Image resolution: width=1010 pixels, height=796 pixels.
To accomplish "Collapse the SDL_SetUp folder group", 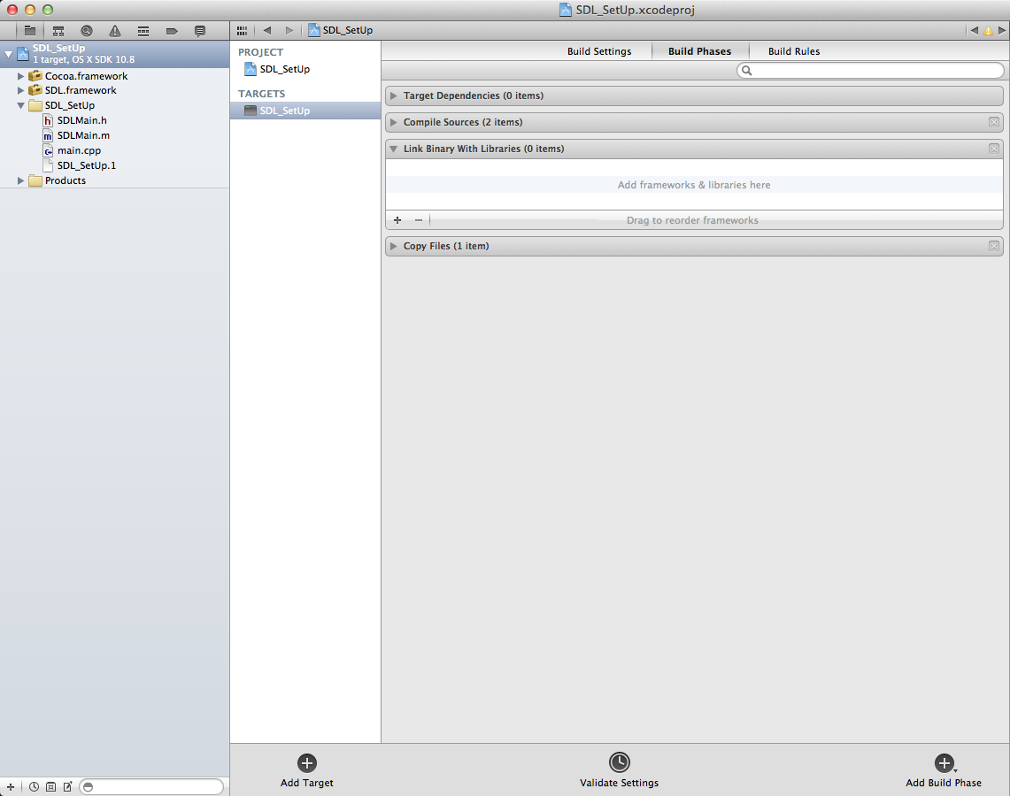I will coord(20,105).
